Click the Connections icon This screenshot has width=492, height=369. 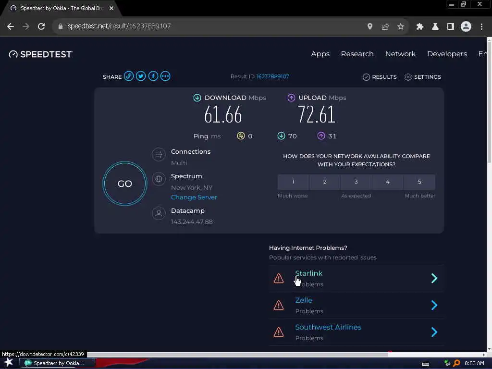[x=159, y=154]
